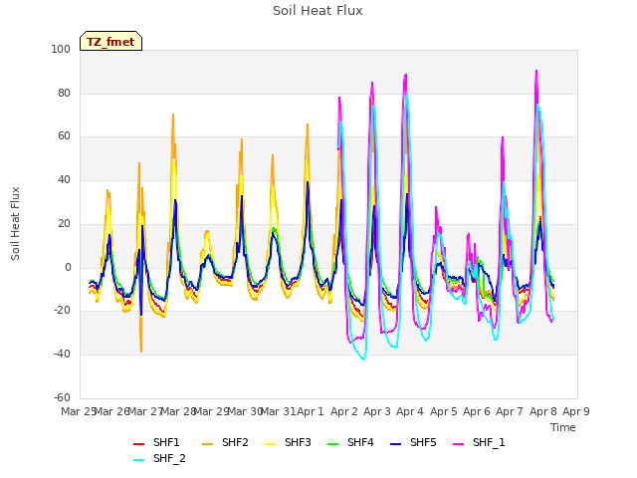
Task: Click the green SHF4 legend color marker
Action: [333, 444]
